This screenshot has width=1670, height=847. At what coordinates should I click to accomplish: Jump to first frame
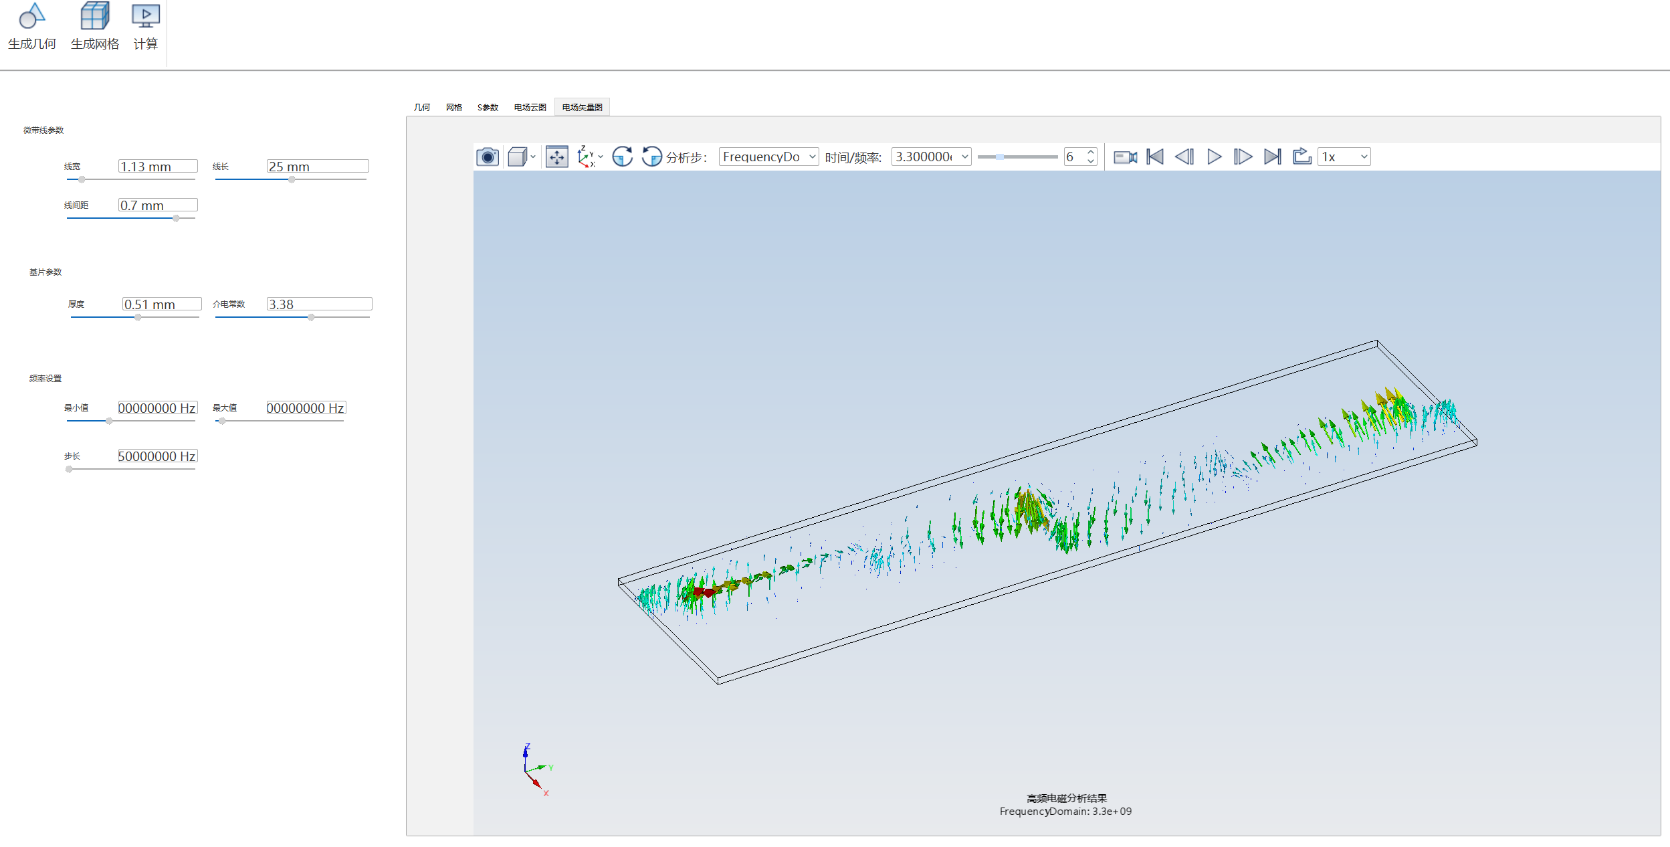coord(1155,157)
